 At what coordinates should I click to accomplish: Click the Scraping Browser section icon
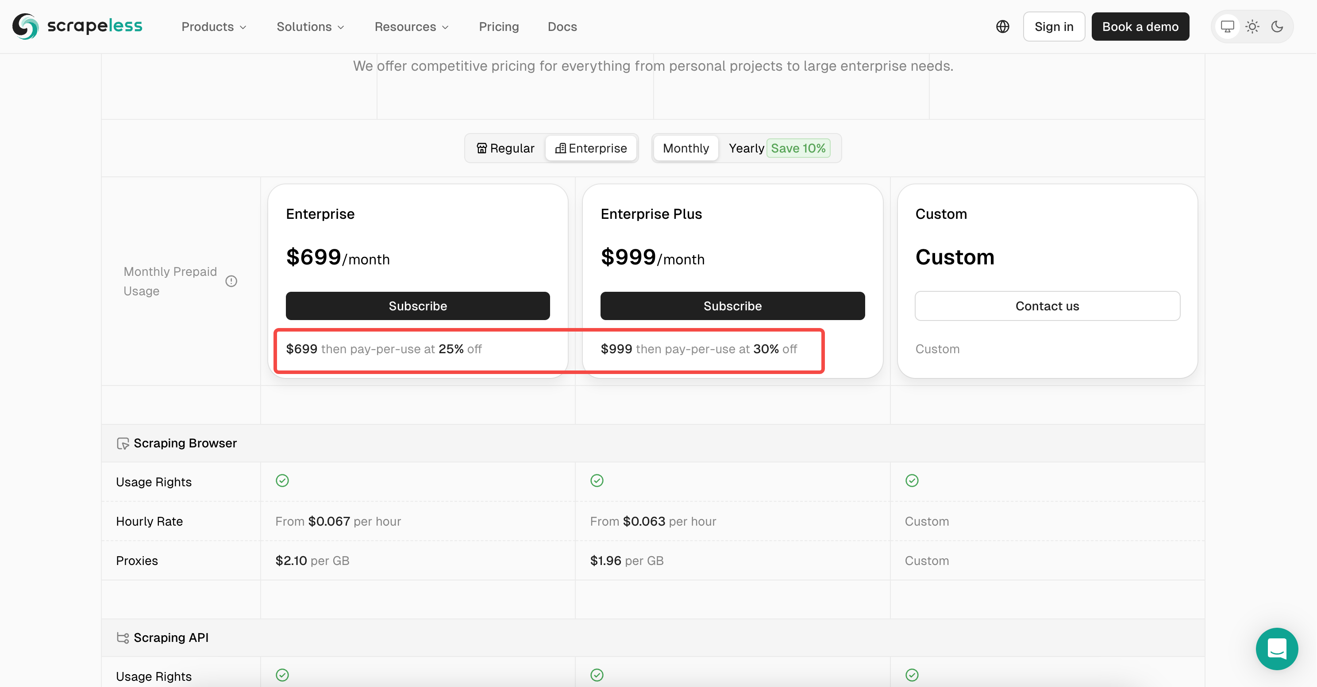coord(121,443)
